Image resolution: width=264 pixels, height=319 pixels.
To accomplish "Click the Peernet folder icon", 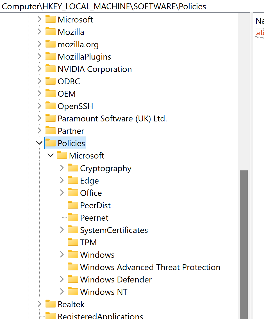I will point(73,217).
